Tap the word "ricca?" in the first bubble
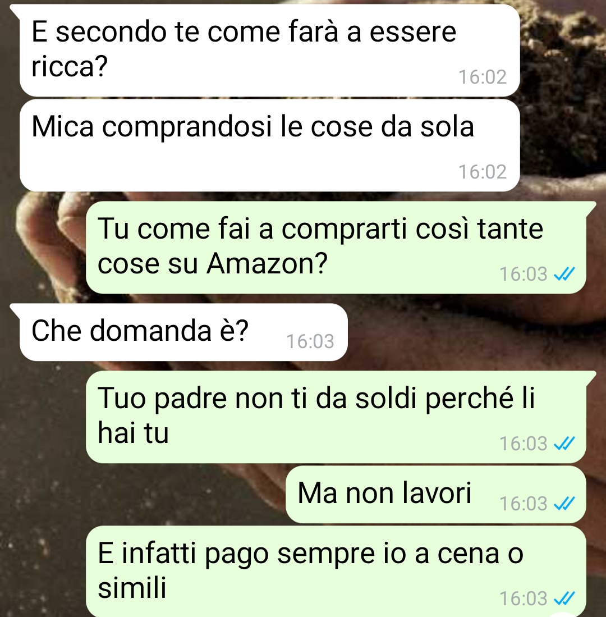This screenshot has height=617, width=606. (x=69, y=67)
